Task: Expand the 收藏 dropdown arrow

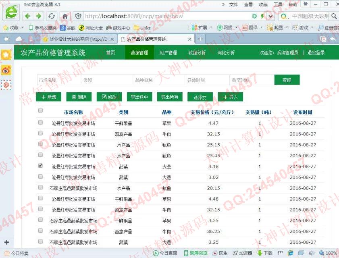Action: click(23, 27)
